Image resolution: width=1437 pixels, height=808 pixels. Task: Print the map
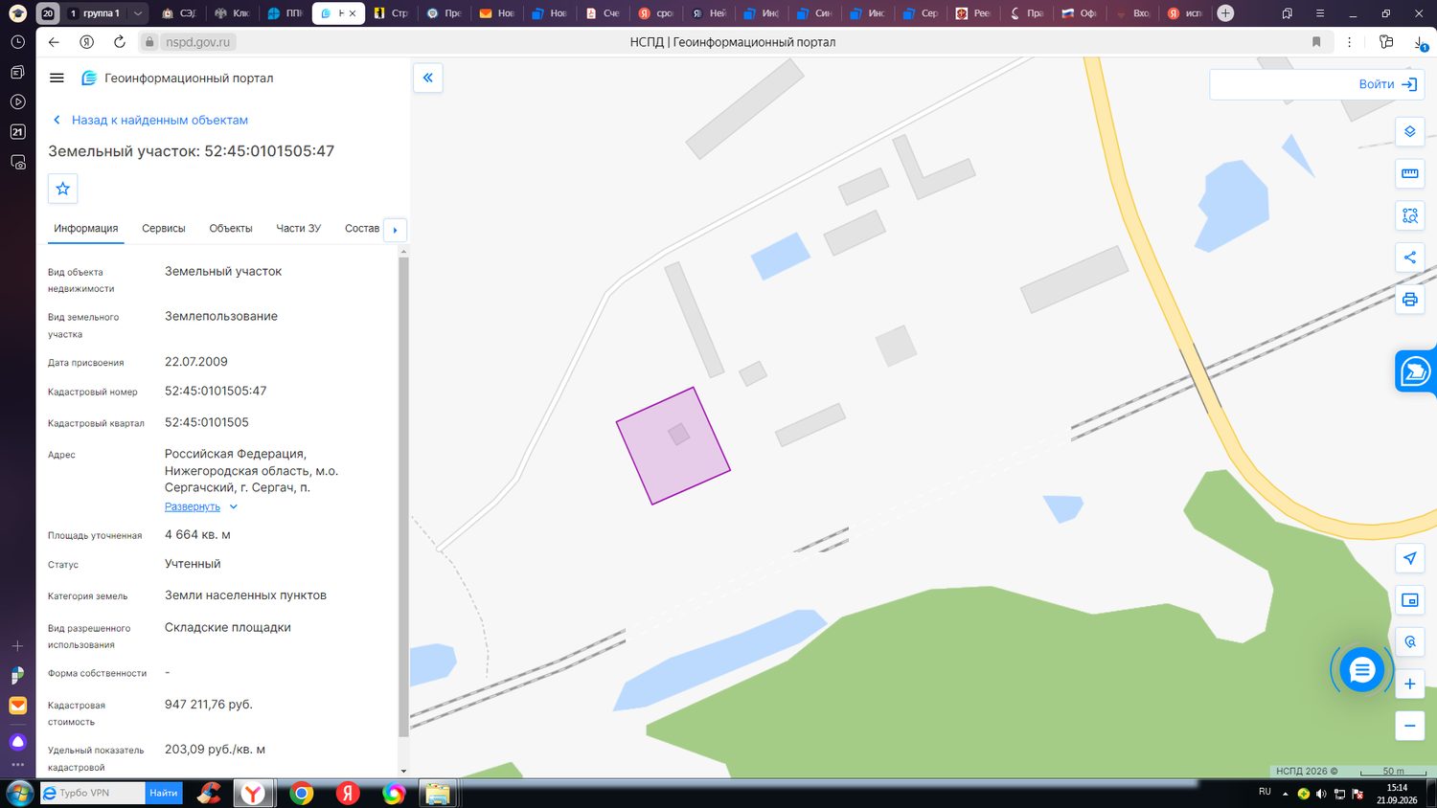1409,300
